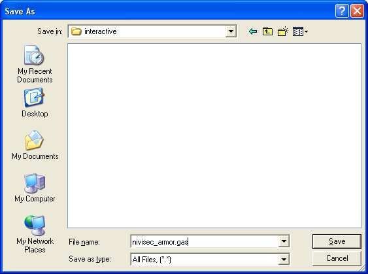Close the Save As dialog
The height and width of the screenshot is (274, 368).
coord(357,11)
